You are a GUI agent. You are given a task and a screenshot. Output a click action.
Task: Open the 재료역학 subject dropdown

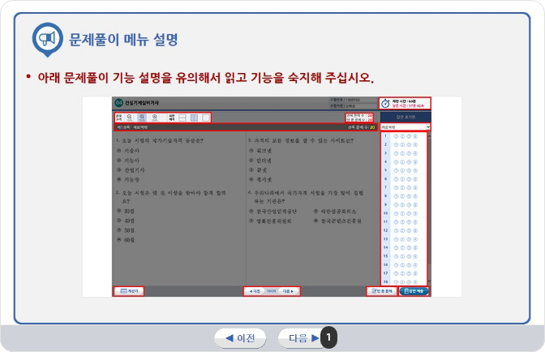point(405,127)
